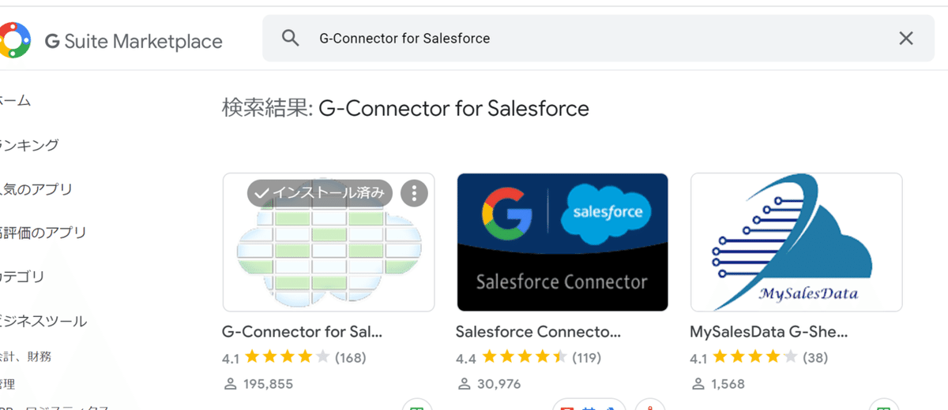Select 会計、財務 subcategory in the sidebar
The height and width of the screenshot is (410, 948).
pos(27,357)
